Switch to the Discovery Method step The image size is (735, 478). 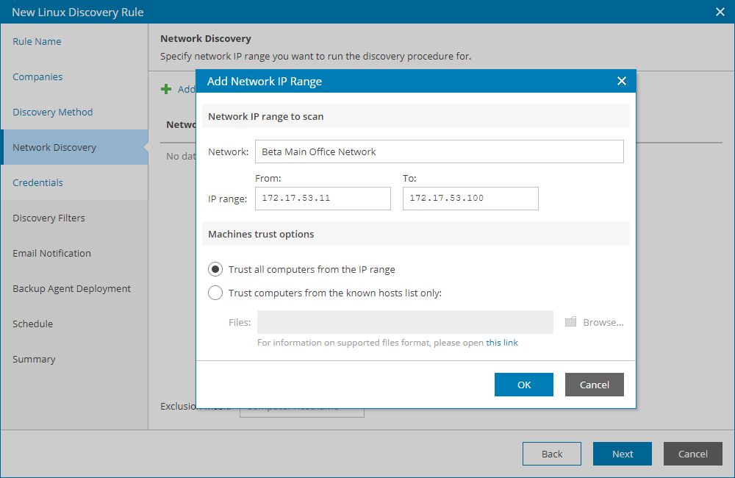pos(53,112)
